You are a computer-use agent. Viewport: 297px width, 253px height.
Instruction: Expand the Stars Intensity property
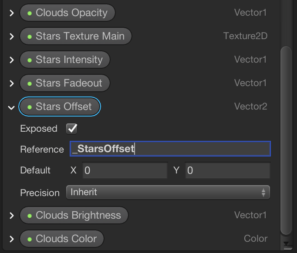point(12,60)
